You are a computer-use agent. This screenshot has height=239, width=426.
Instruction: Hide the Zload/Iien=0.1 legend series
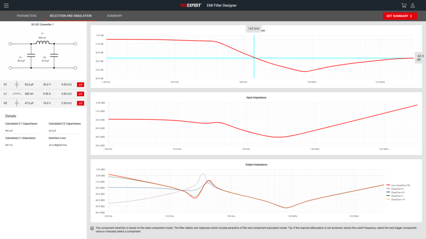point(398,192)
